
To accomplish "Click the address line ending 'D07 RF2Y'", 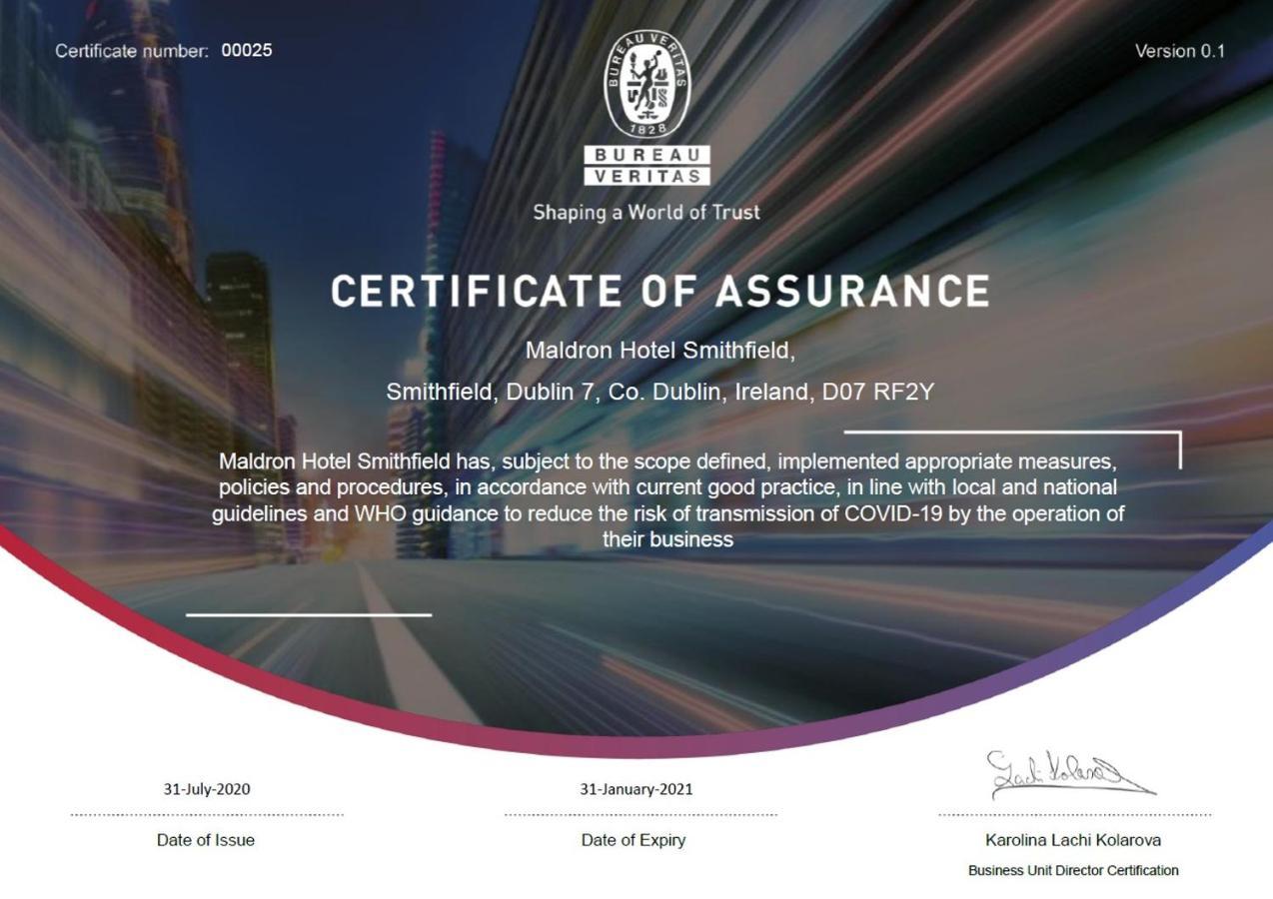I will 660,392.
